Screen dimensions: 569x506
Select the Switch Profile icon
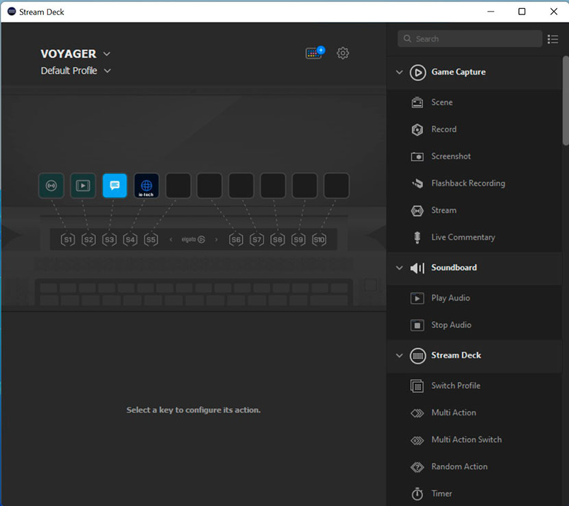(x=417, y=386)
